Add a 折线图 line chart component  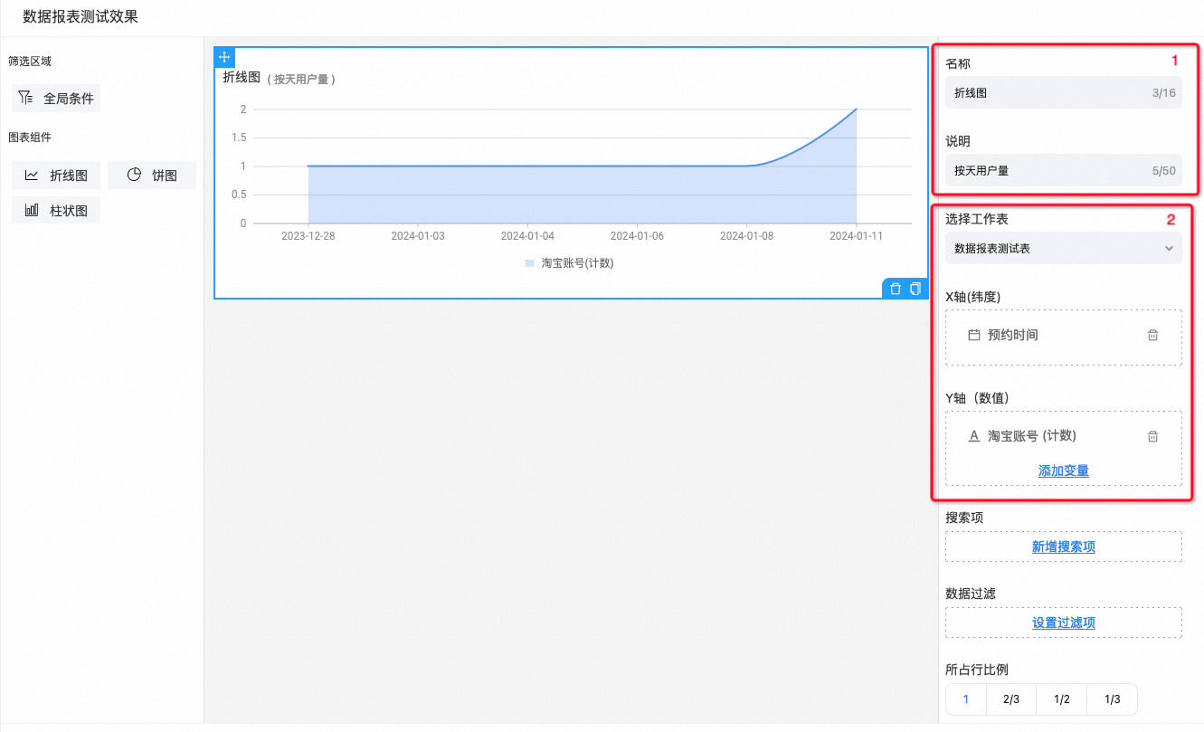click(x=56, y=176)
